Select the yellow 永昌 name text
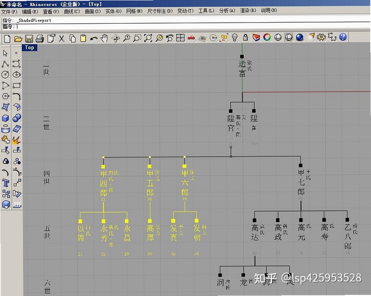Image resolution: width=371 pixels, height=296 pixels. (x=127, y=233)
